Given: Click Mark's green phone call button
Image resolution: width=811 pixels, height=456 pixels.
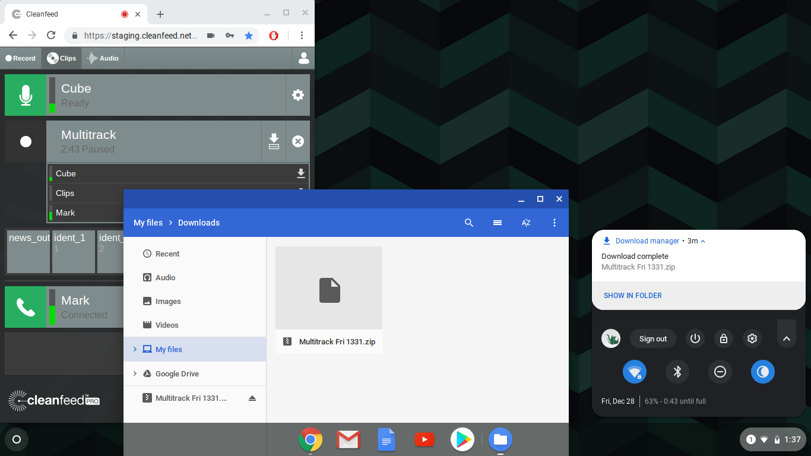Looking at the screenshot, I should 26,307.
